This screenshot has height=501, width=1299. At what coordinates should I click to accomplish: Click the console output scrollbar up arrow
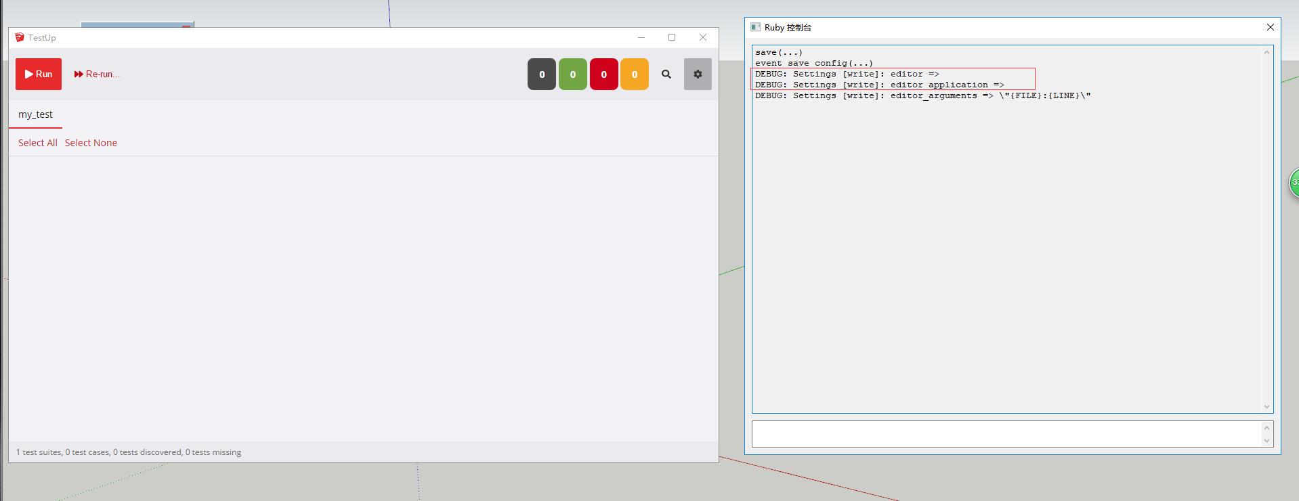coord(1266,52)
